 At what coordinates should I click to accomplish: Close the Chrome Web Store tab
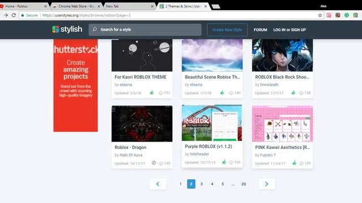[99, 6]
